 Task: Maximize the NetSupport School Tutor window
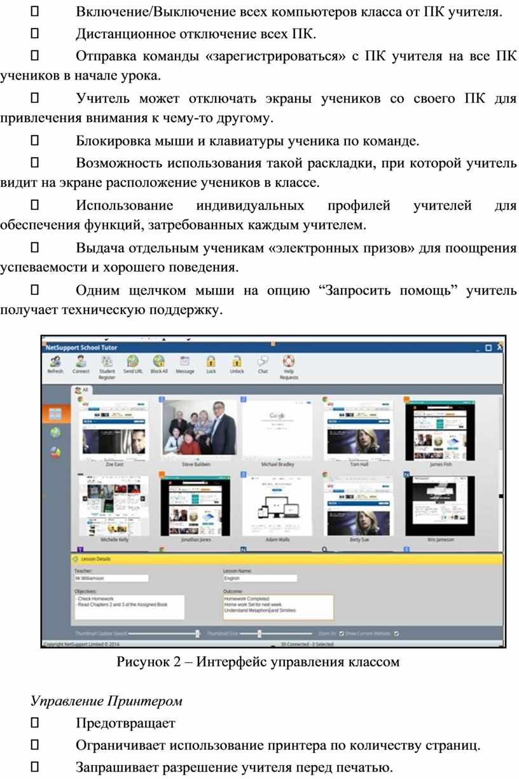[488, 348]
